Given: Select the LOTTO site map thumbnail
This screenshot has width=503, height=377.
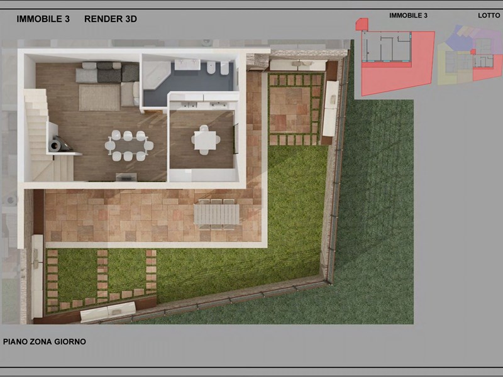Looking at the screenshot, I should 469,54.
